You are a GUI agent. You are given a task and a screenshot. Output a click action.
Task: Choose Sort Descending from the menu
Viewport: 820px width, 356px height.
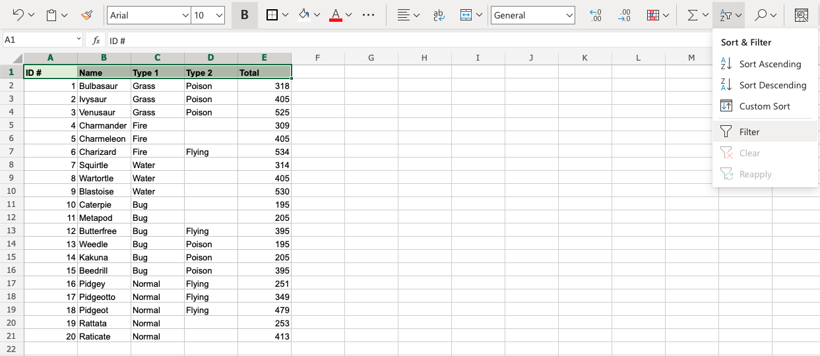(x=773, y=85)
